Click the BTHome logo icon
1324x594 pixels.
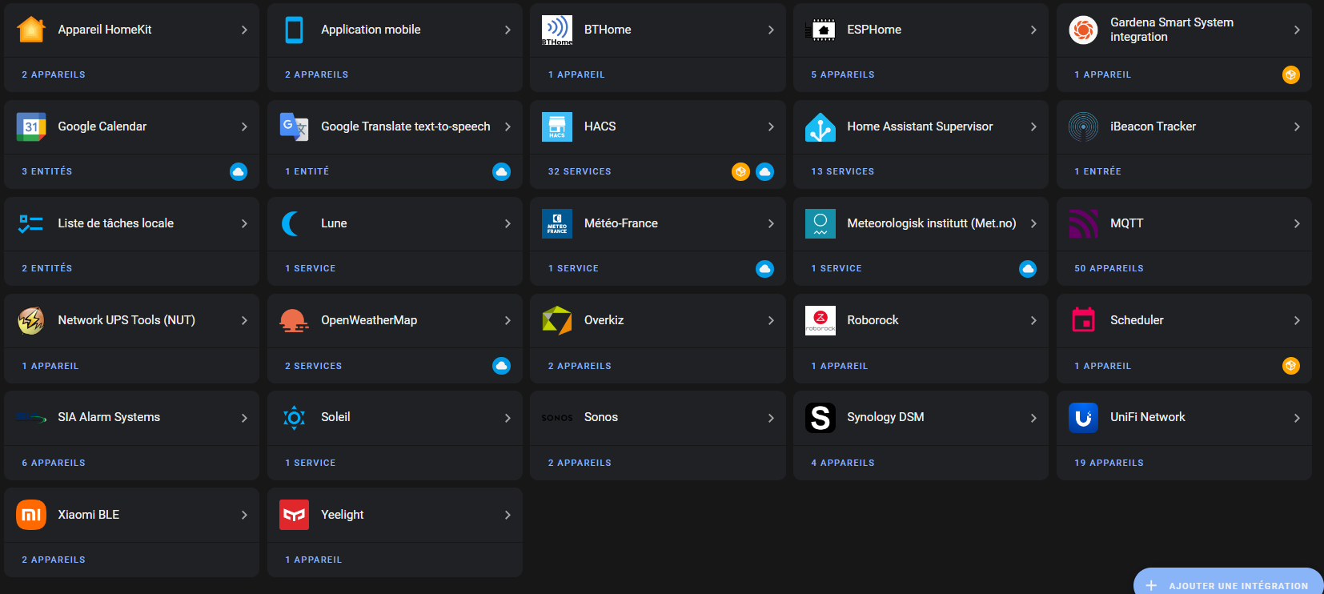coord(557,30)
